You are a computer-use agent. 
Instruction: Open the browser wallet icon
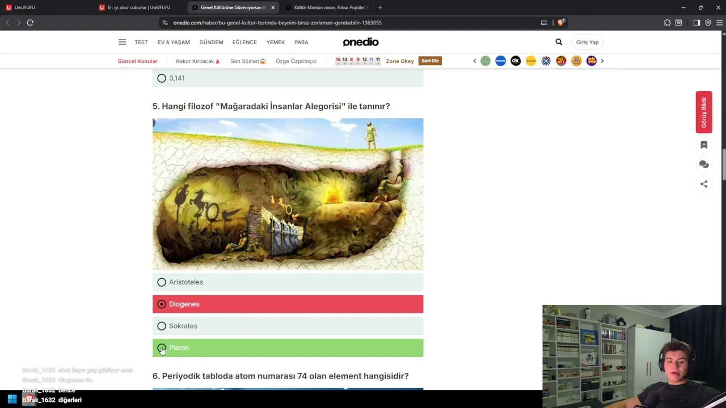click(678, 23)
